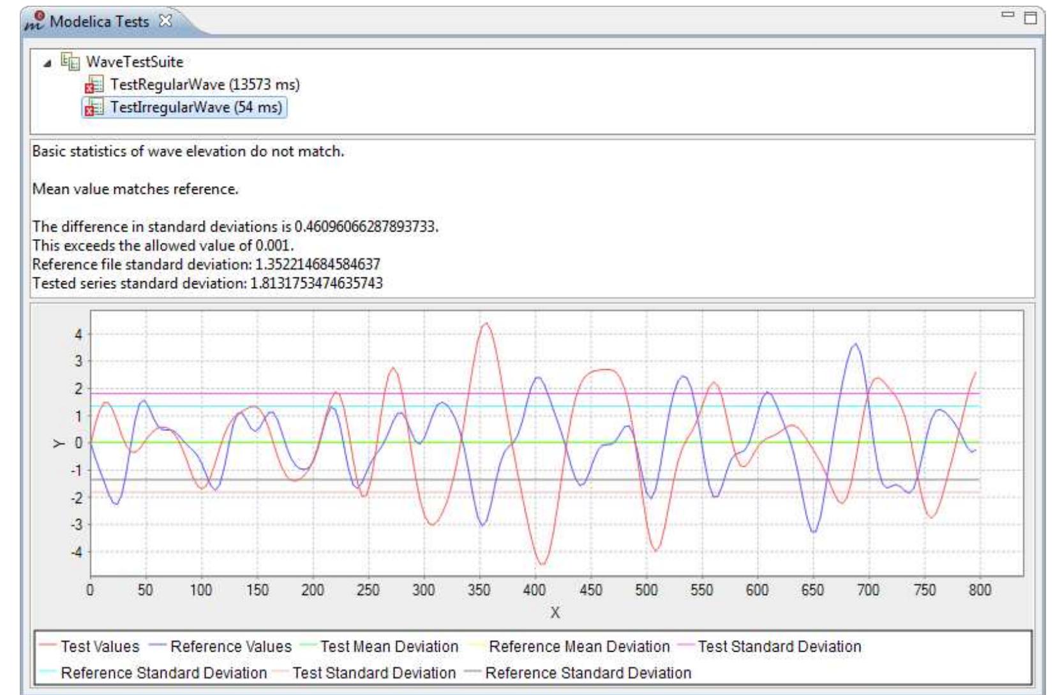Click cyan Reference Standard Deviation legend entry

point(155,673)
